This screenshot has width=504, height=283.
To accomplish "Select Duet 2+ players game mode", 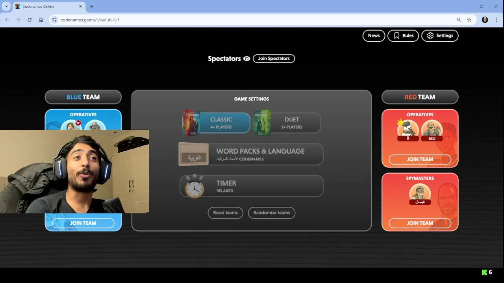I will (x=287, y=123).
